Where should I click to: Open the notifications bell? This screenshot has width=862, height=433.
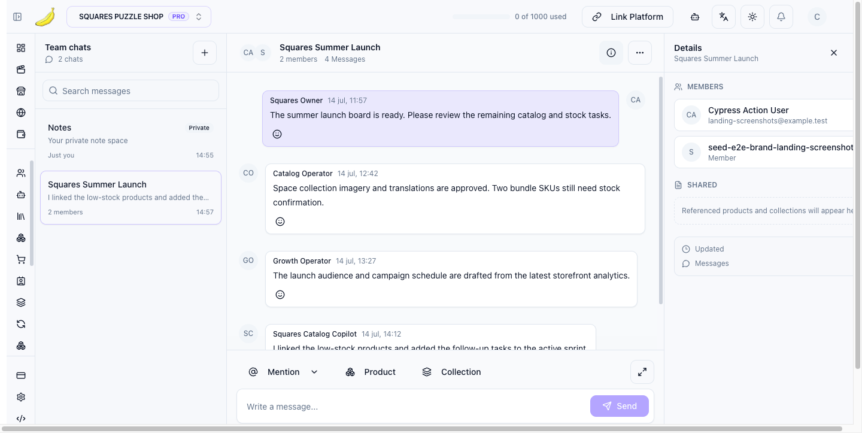(781, 17)
